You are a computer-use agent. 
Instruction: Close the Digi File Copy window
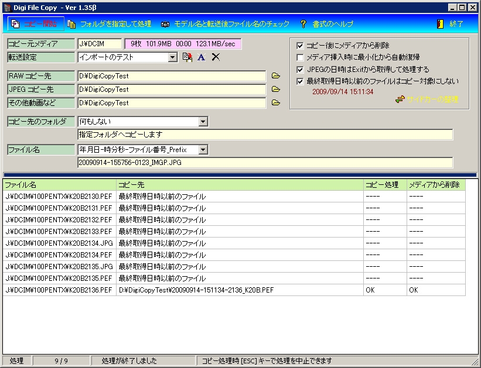coord(473,8)
